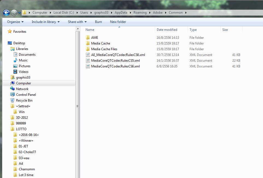The height and width of the screenshot is (178, 263).
Task: Click the folder icon in address bar
Action: click(25, 12)
